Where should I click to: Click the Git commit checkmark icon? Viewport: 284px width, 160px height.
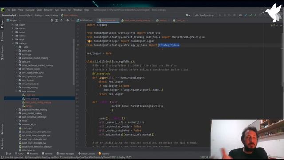coord(251,15)
